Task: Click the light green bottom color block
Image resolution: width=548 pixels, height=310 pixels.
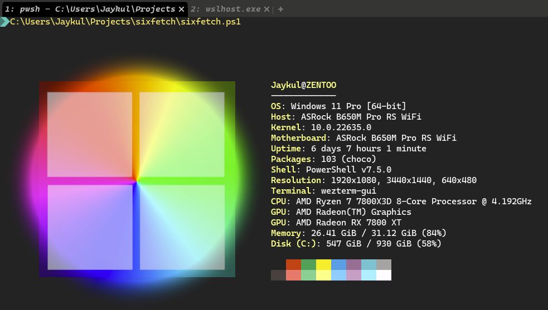Action: coord(308,275)
